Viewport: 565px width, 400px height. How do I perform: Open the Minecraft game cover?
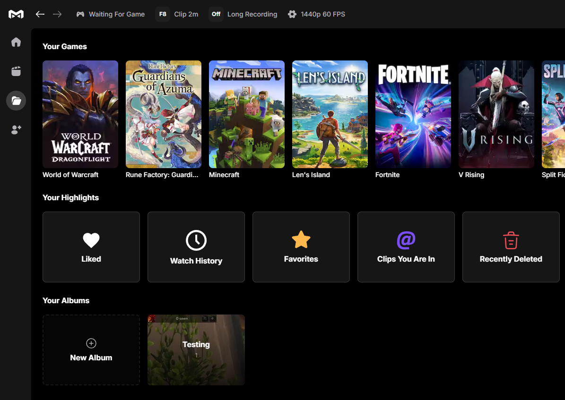tap(247, 114)
